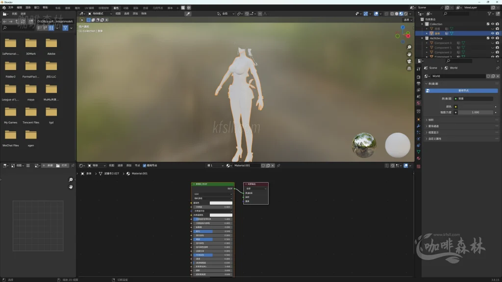Click the viewport pan hand icon

click(409, 54)
